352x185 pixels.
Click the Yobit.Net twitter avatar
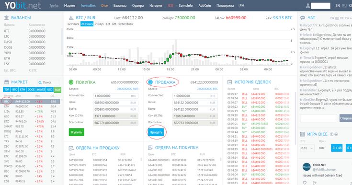(307, 167)
